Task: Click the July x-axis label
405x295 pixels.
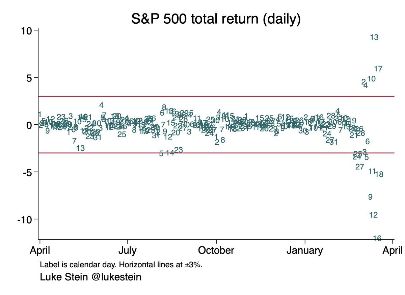Action: [127, 251]
